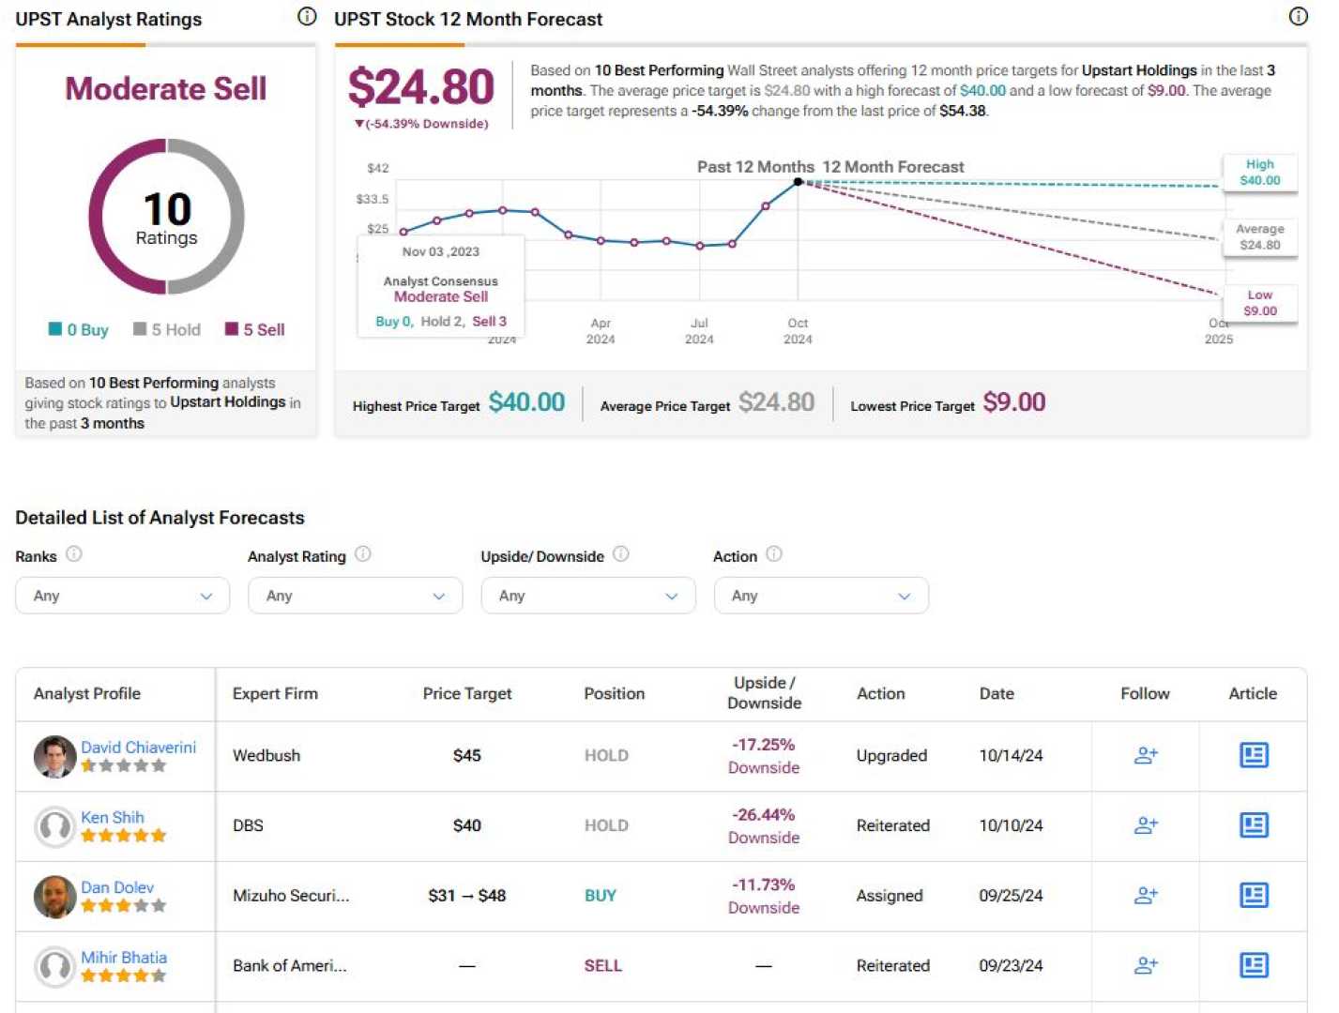This screenshot has height=1013, width=1339.
Task: Open Ken Shih analyst profile link
Action: (113, 818)
